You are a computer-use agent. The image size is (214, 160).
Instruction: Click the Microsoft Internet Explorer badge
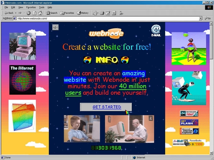coord(189,131)
